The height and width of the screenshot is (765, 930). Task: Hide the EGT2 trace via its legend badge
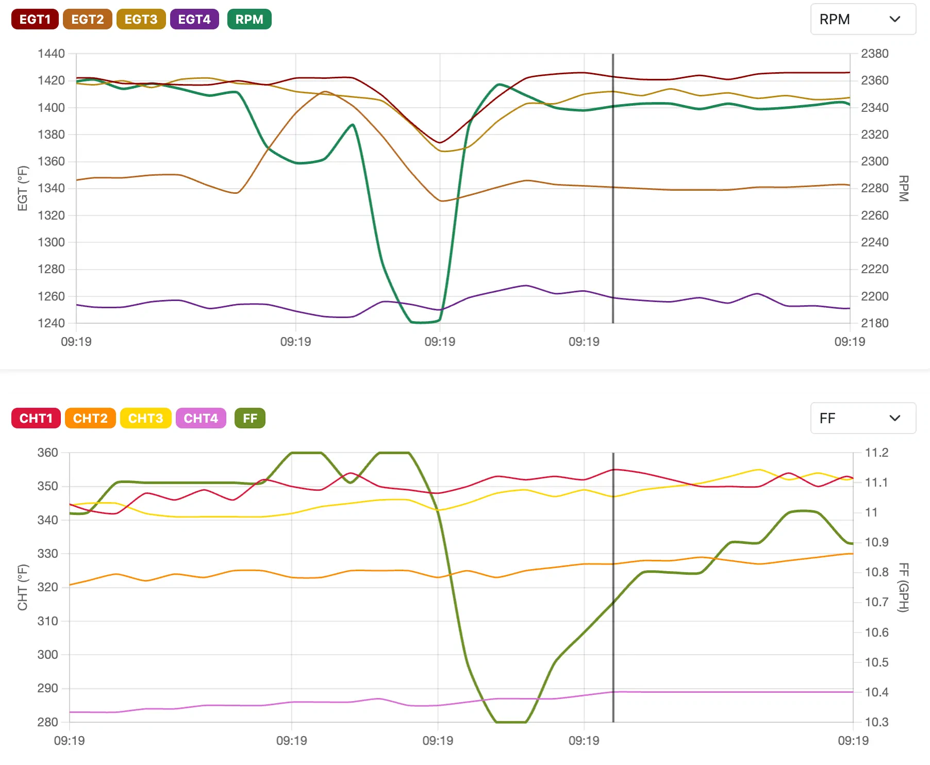87,19
